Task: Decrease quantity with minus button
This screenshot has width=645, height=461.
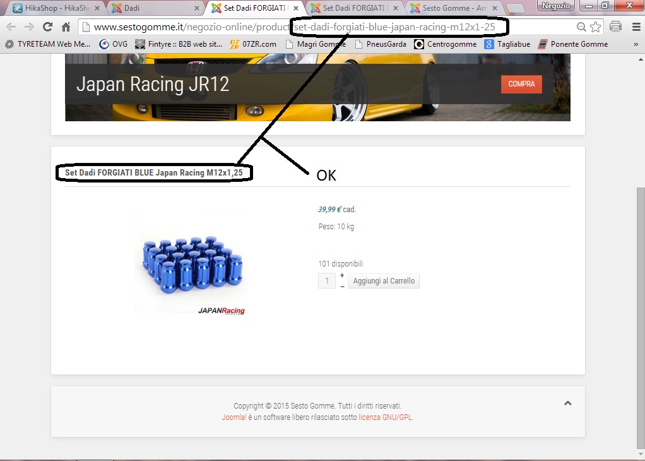Action: tap(342, 287)
